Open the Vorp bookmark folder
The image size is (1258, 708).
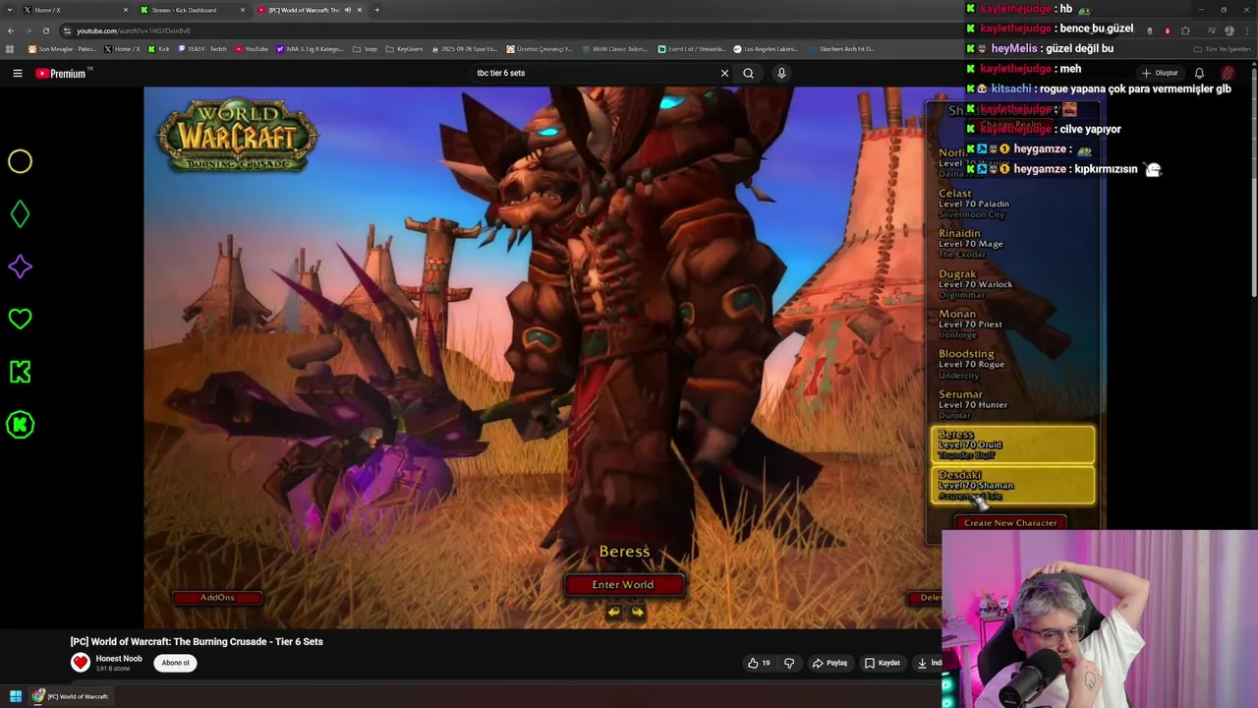point(365,48)
